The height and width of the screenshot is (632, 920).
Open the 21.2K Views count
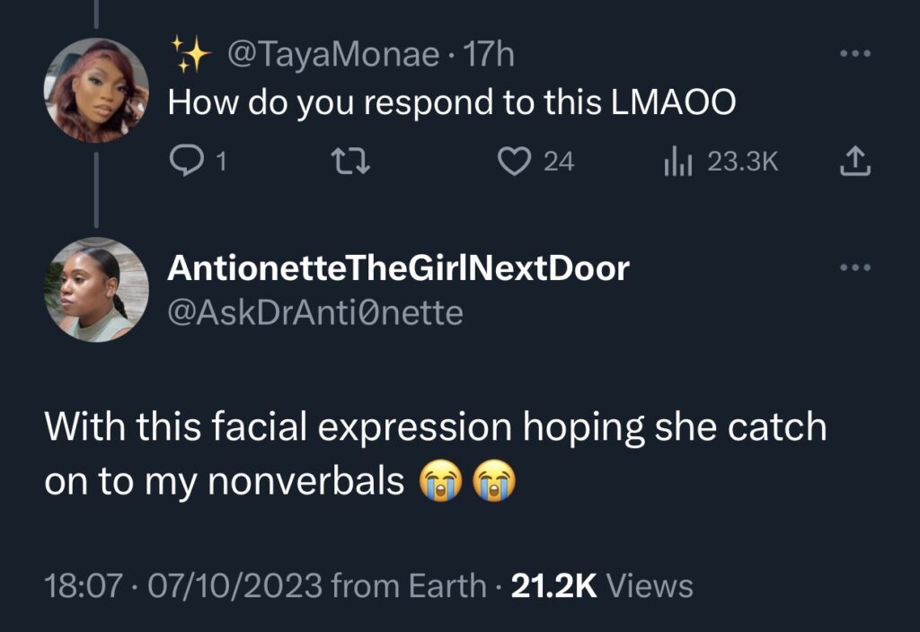[602, 586]
